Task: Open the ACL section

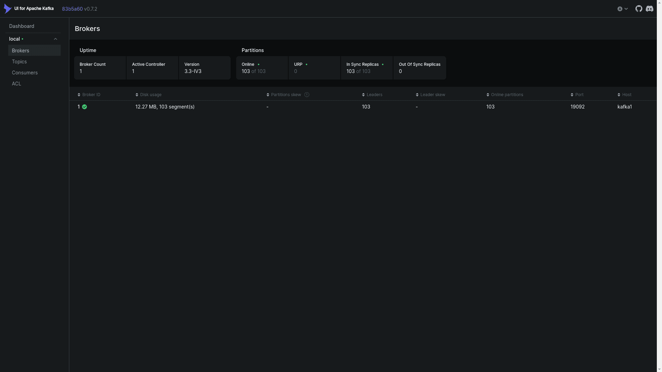Action: (16, 84)
